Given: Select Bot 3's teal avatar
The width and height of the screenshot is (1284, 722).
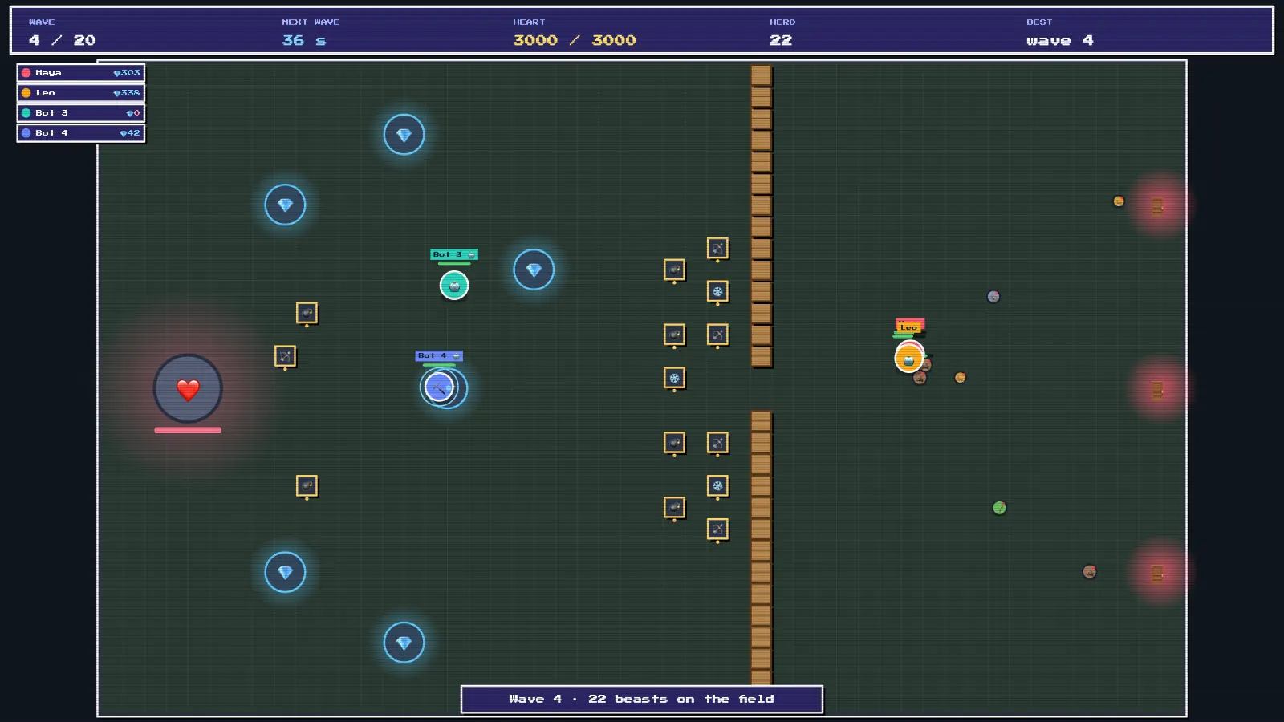Looking at the screenshot, I should click(x=454, y=285).
